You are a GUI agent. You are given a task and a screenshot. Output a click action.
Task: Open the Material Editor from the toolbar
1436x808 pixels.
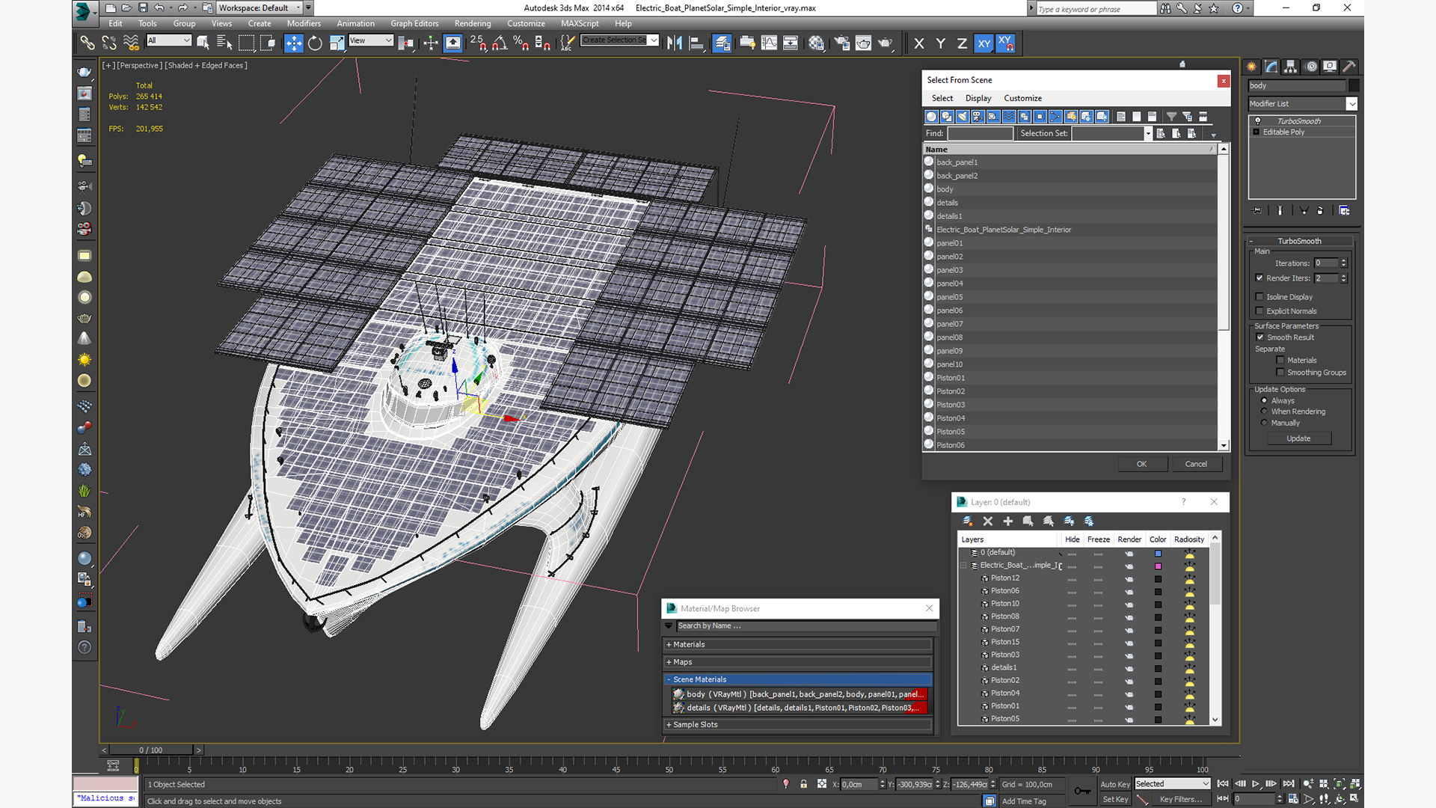point(816,43)
